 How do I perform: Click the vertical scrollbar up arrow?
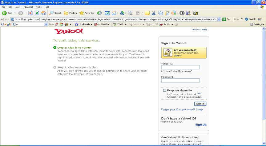(x=264, y=29)
